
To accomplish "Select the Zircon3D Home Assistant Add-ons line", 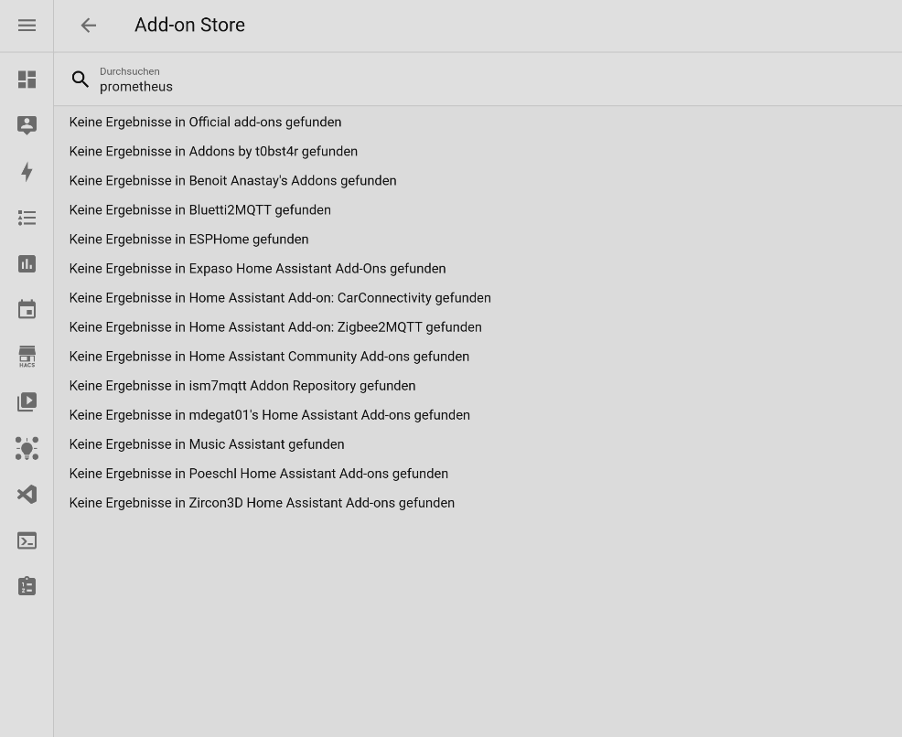I will [262, 503].
